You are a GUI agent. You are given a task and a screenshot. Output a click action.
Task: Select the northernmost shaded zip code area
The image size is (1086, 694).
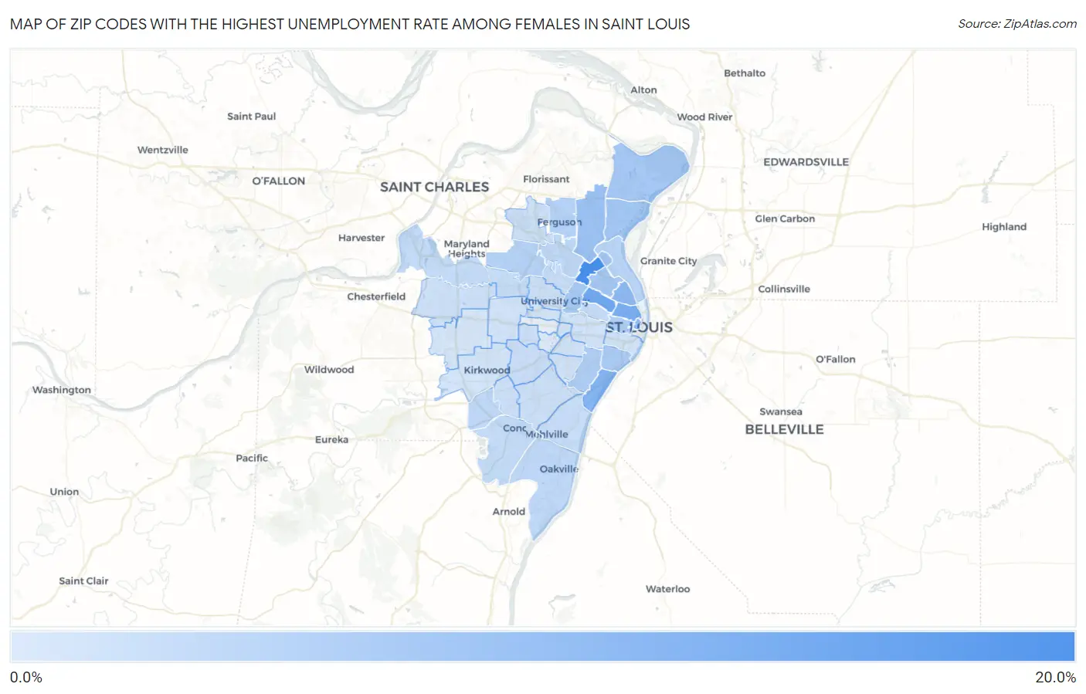point(647,173)
